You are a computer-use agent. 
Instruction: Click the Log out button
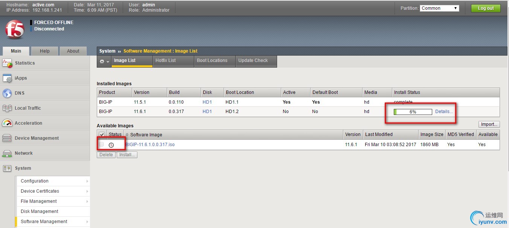pos(486,8)
